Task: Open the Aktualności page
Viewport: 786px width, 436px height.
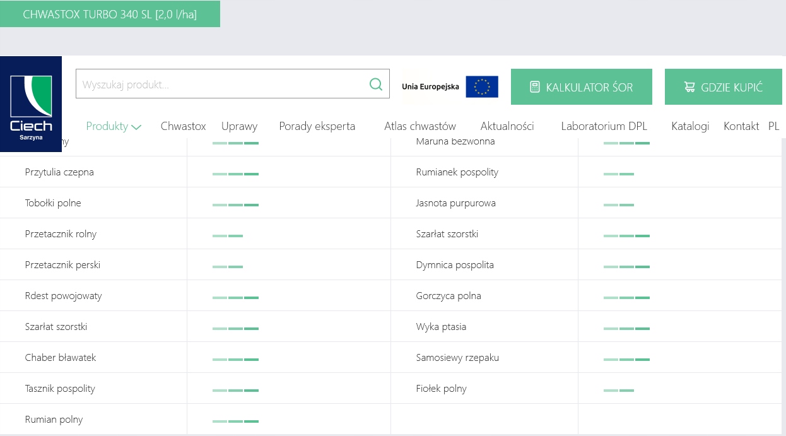Action: click(x=507, y=126)
